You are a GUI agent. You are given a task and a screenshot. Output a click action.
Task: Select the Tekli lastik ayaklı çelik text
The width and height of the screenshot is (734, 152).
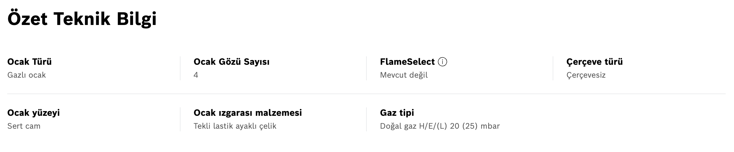tap(235, 126)
